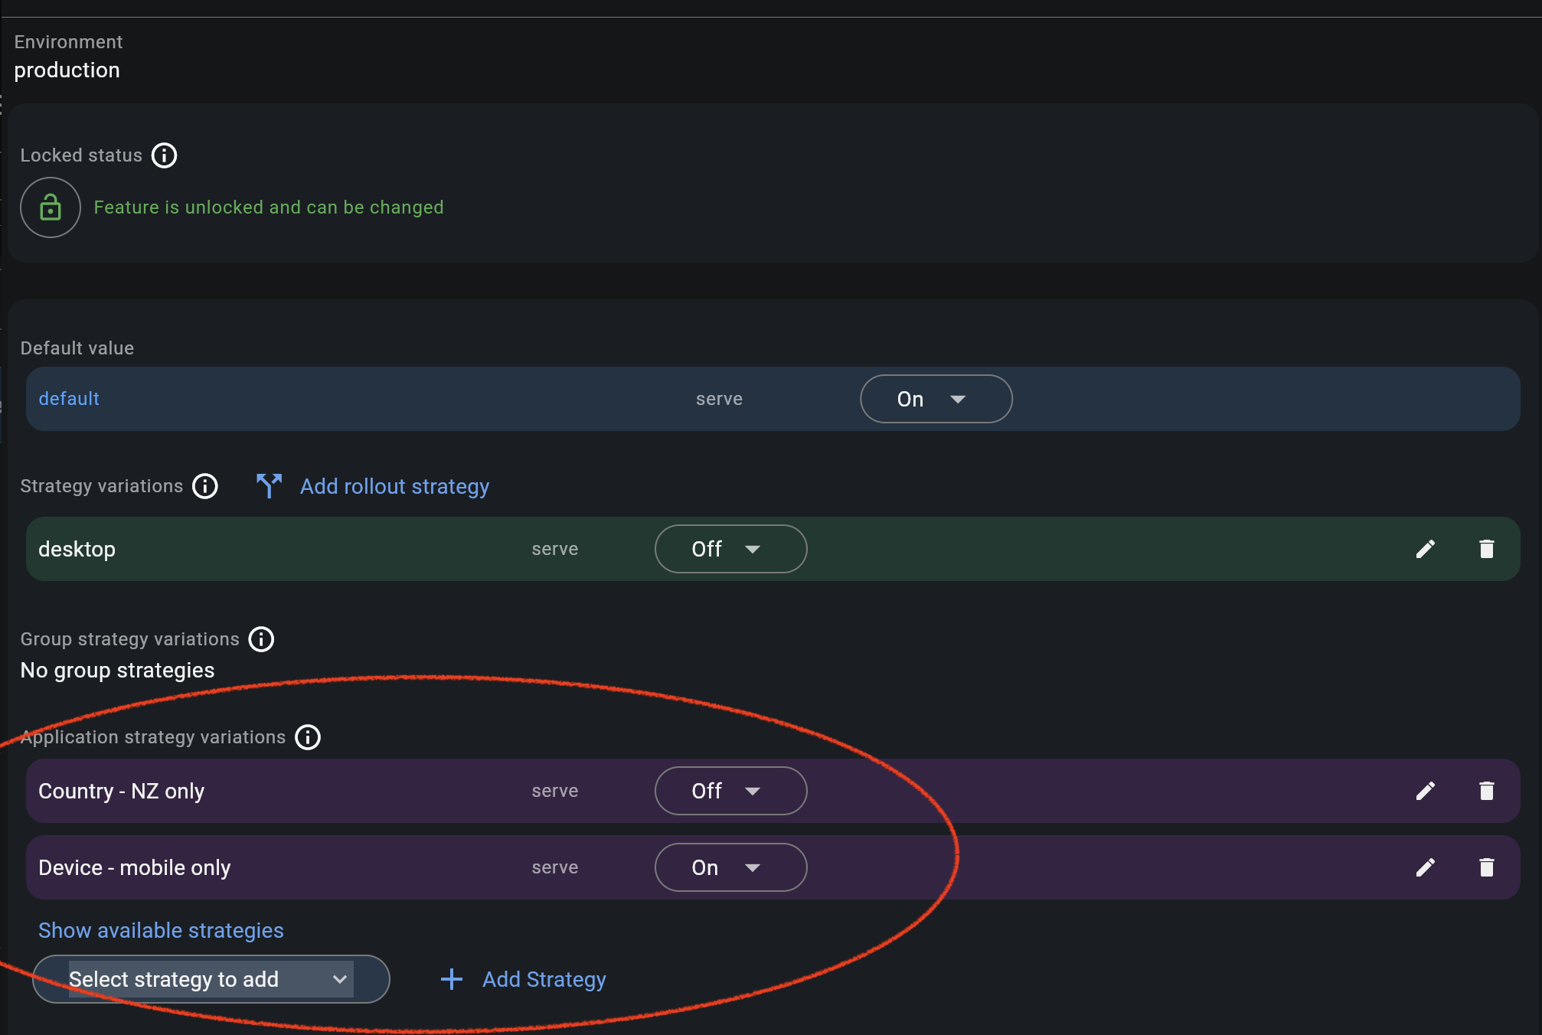This screenshot has height=1035, width=1542.
Task: Click the Strategy variations info icon
Action: (204, 486)
